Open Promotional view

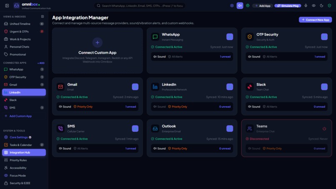[24, 55]
